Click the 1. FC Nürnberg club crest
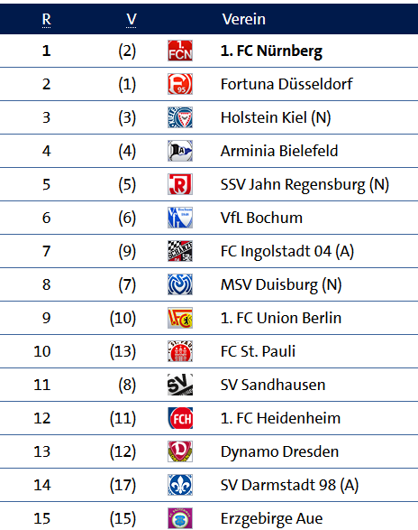 click(x=180, y=51)
